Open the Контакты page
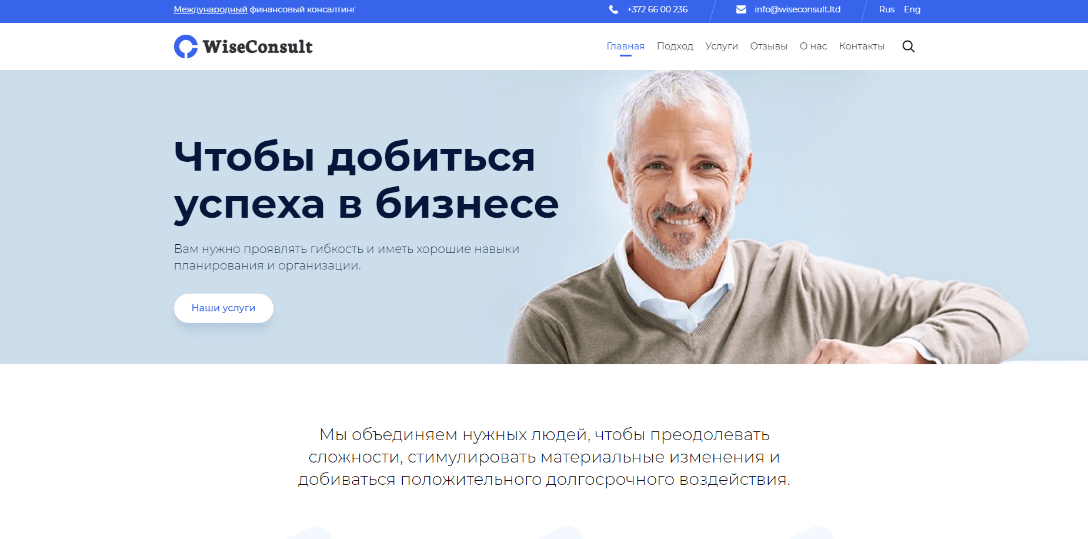This screenshot has width=1088, height=539. click(862, 46)
